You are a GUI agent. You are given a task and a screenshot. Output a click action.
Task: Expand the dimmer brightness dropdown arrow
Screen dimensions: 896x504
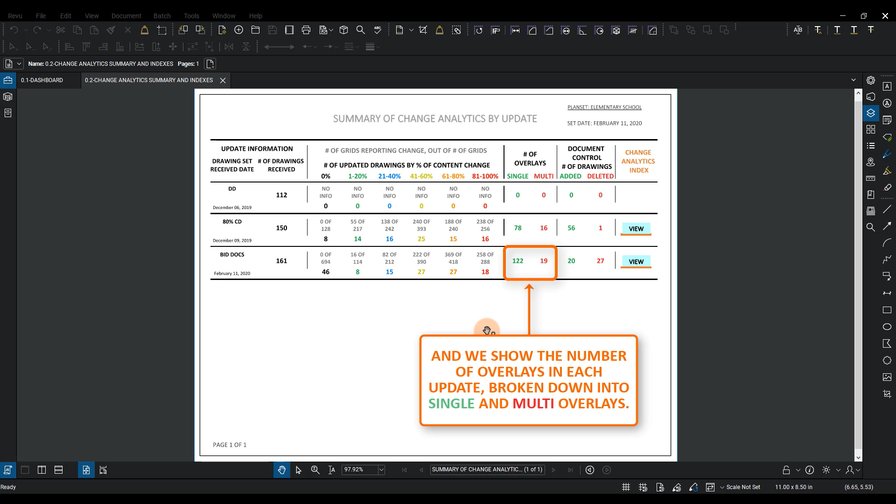pyautogui.click(x=838, y=470)
